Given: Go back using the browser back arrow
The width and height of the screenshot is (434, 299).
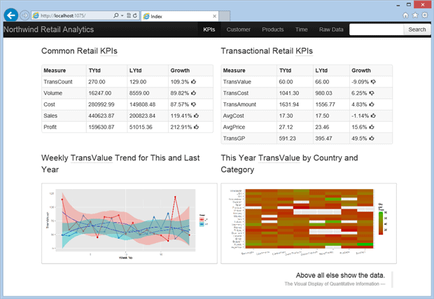Looking at the screenshot, I should [x=11, y=15].
